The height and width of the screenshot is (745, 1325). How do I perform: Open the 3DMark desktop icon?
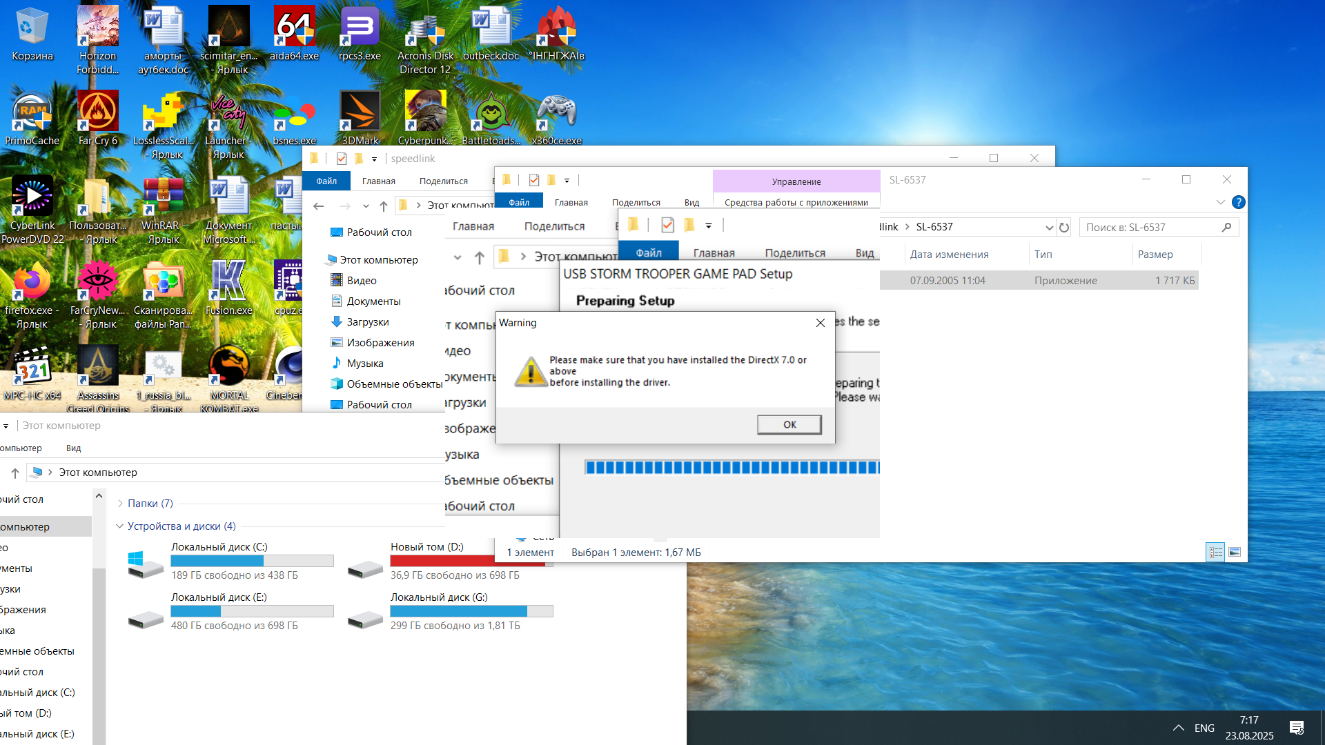tap(360, 112)
